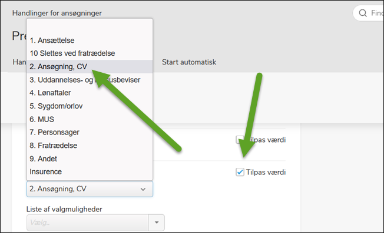Viewport: 384px width, 233px height.
Task: Choose the 'Insurence' option
Action: 90,172
